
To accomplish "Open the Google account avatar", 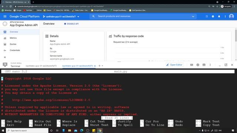I will [231, 16].
